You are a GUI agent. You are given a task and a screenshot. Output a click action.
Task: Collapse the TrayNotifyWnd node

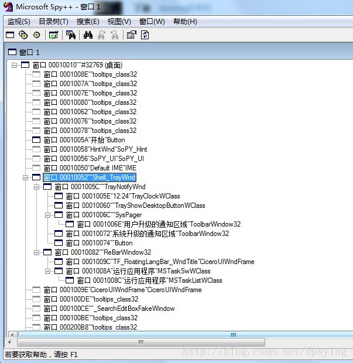(x=36, y=187)
